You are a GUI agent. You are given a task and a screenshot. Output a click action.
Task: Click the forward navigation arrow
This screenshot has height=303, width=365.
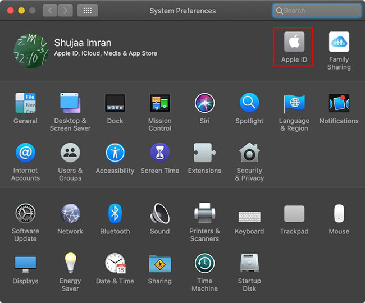coord(65,11)
